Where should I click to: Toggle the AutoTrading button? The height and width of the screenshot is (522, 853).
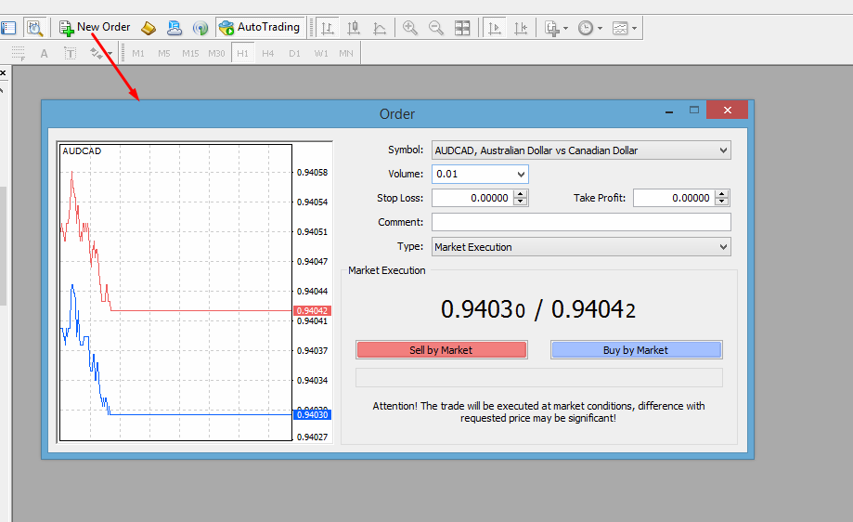pyautogui.click(x=260, y=27)
